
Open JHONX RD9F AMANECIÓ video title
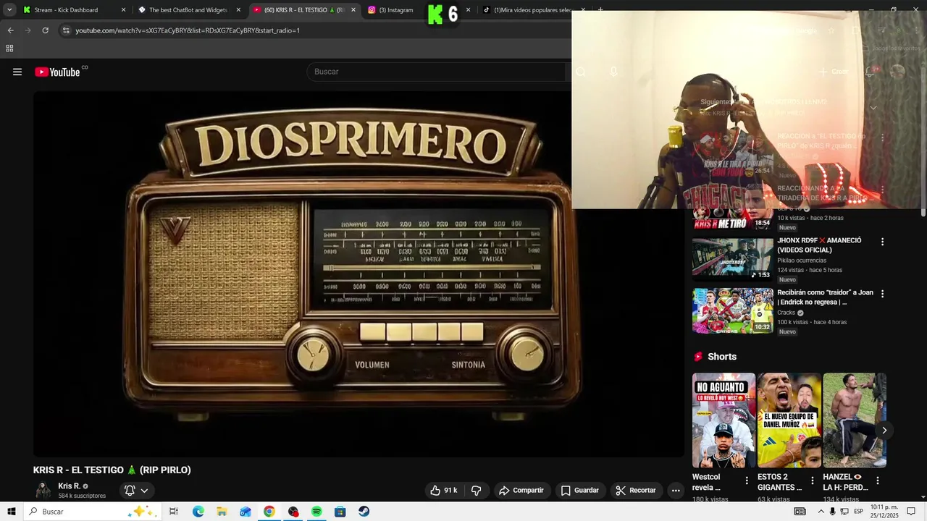(x=819, y=245)
